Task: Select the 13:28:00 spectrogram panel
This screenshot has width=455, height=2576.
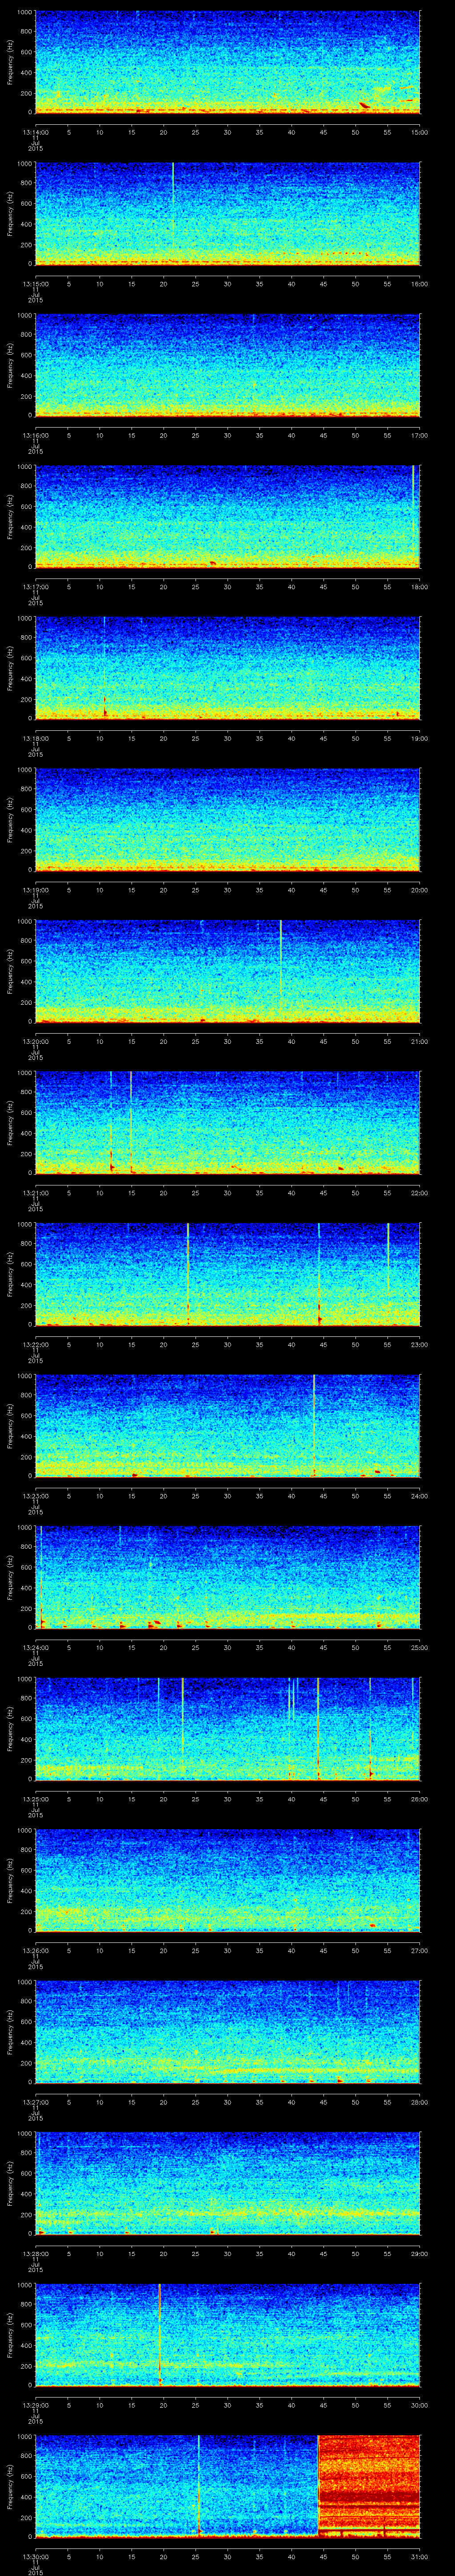Action: [x=227, y=2183]
